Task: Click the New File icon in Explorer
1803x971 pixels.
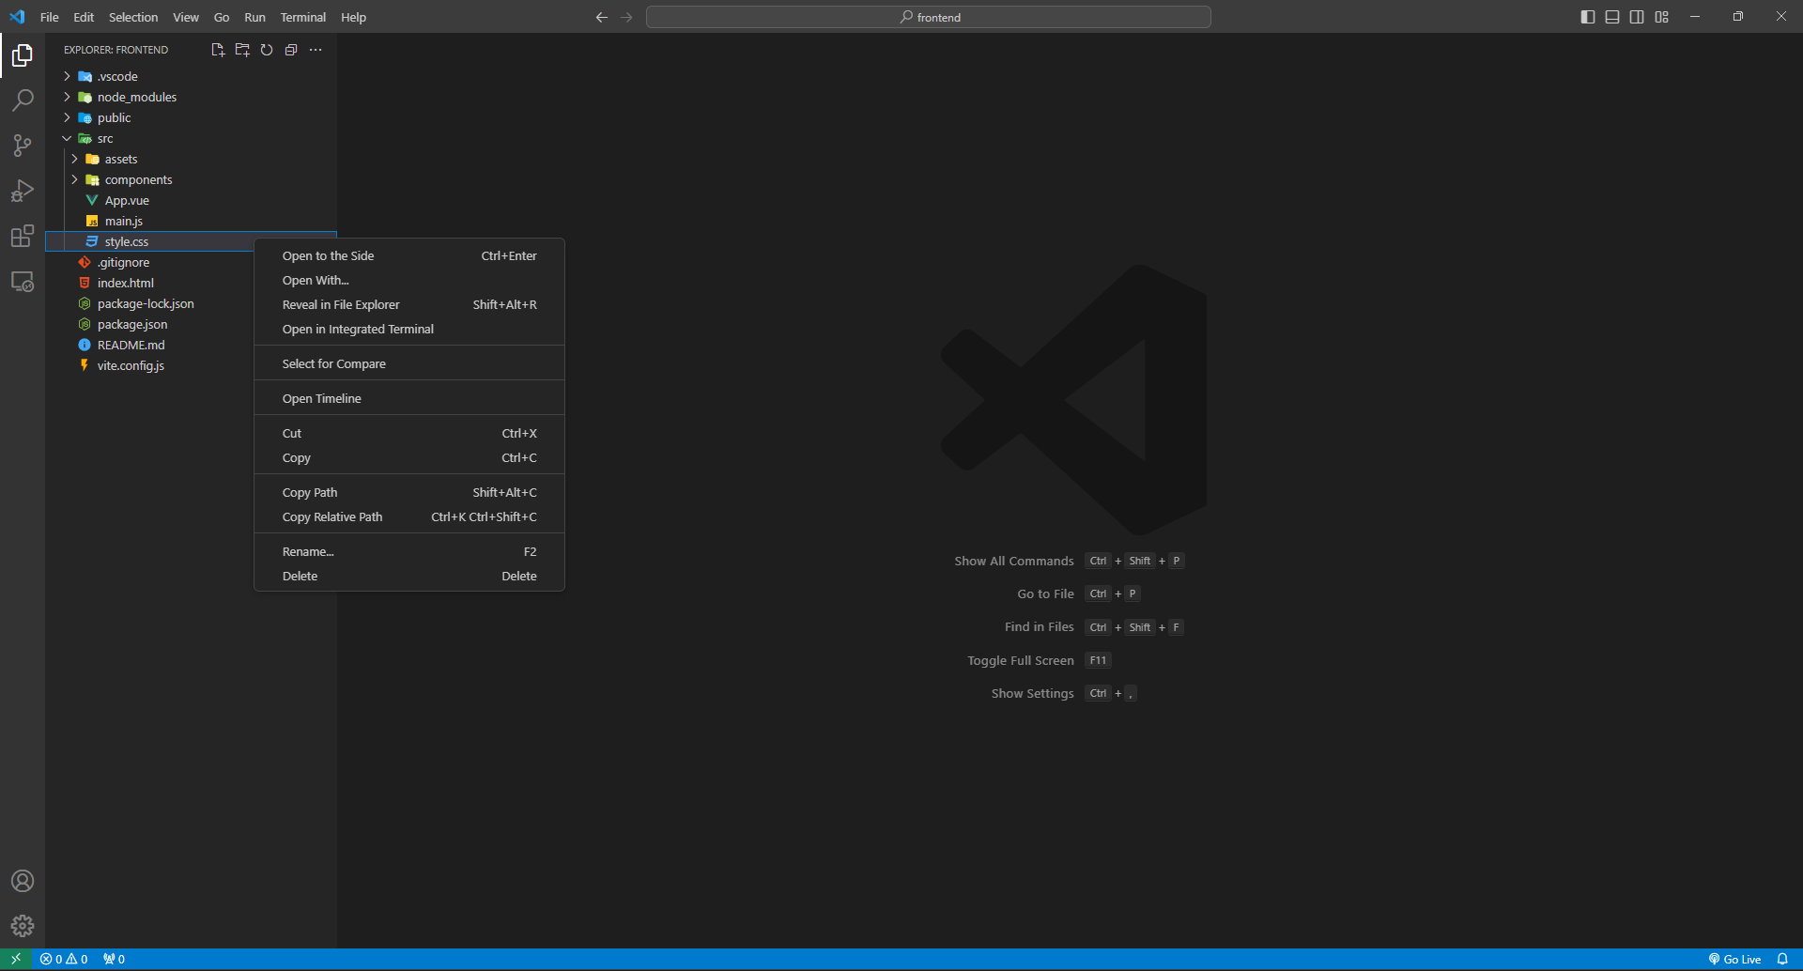Action: tap(218, 50)
